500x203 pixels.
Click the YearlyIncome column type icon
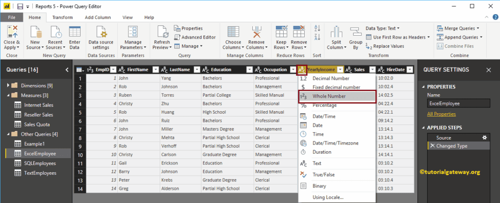tap(302, 69)
